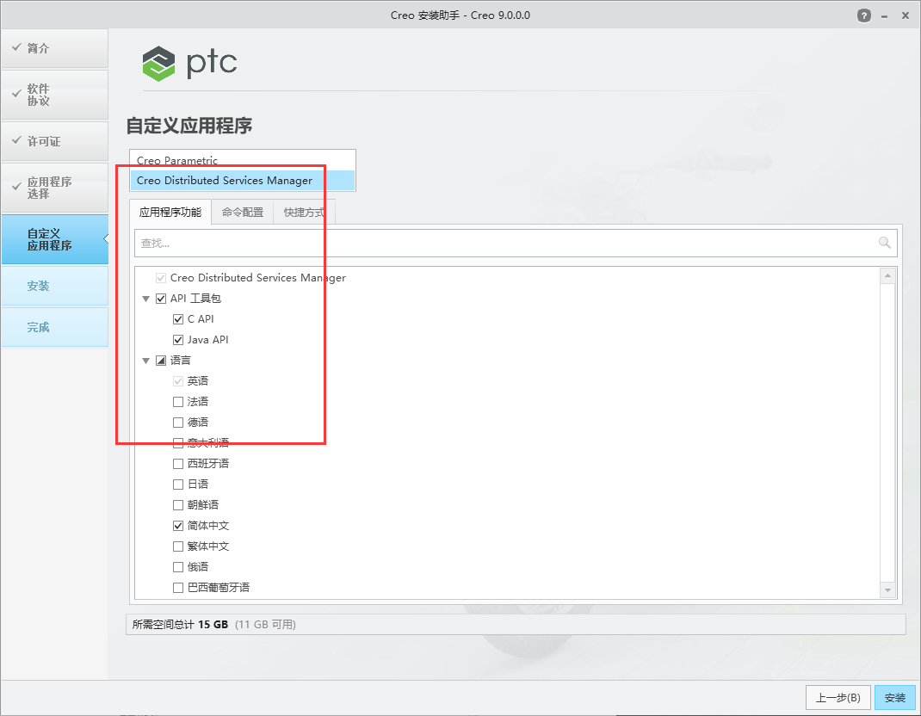Collapse the API 工具包 tree node
921x716 pixels.
tap(145, 298)
